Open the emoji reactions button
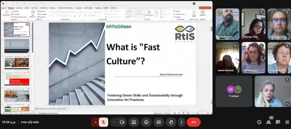291x129 pixels. tap(146, 122)
